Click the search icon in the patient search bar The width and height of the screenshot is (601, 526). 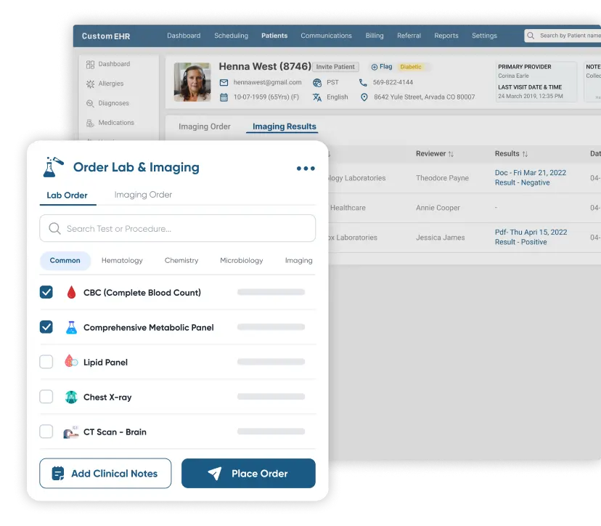[x=531, y=36]
